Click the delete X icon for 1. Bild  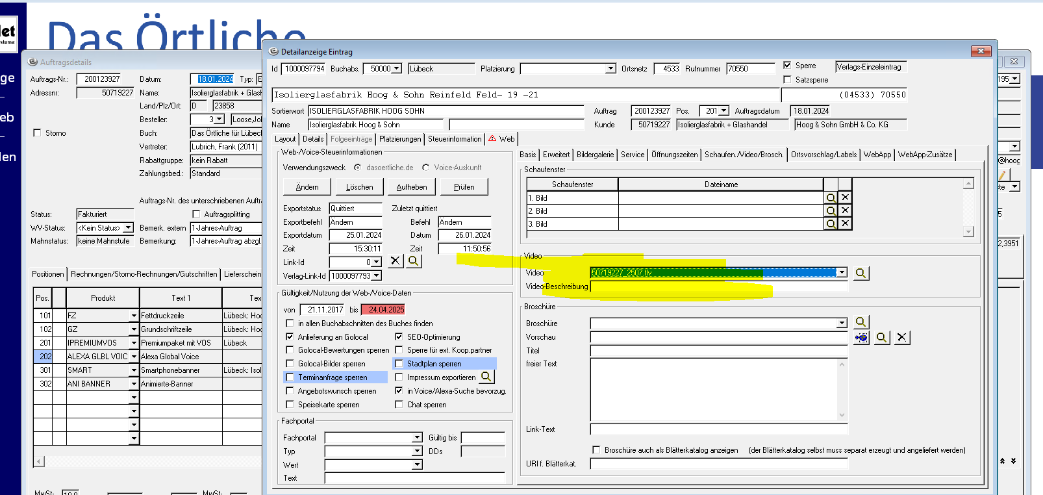point(845,197)
